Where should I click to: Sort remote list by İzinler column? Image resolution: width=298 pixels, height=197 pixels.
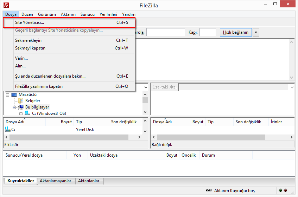pyautogui.click(x=282, y=122)
